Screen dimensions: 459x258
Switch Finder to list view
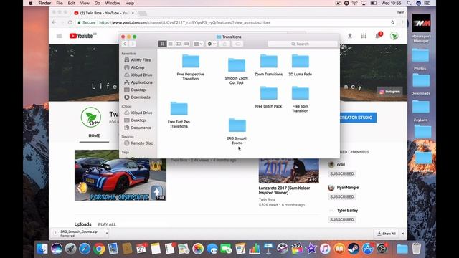(x=170, y=44)
